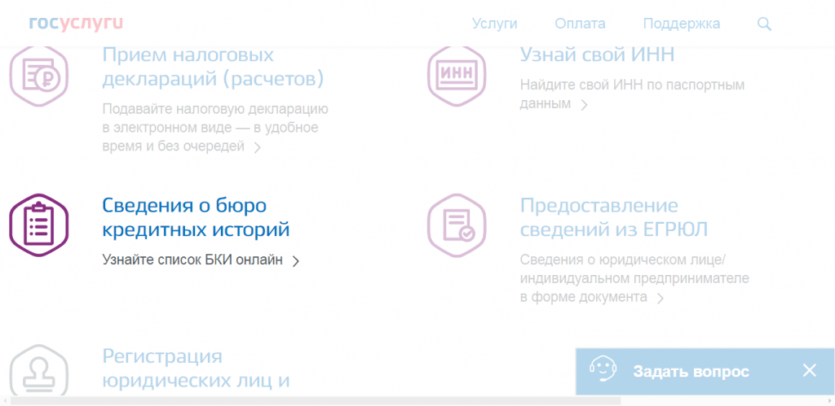Go to the Поддержка section
Screen dimensions: 835x406
point(681,24)
